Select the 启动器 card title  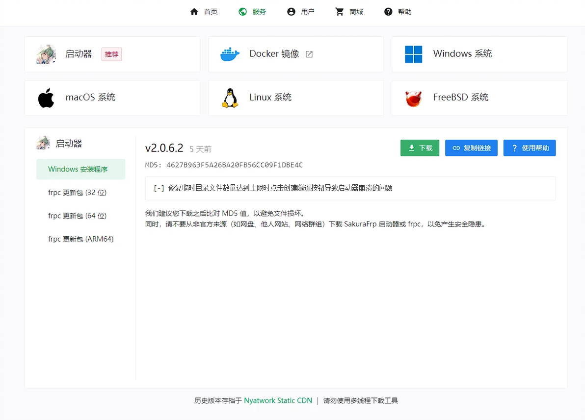coord(79,54)
